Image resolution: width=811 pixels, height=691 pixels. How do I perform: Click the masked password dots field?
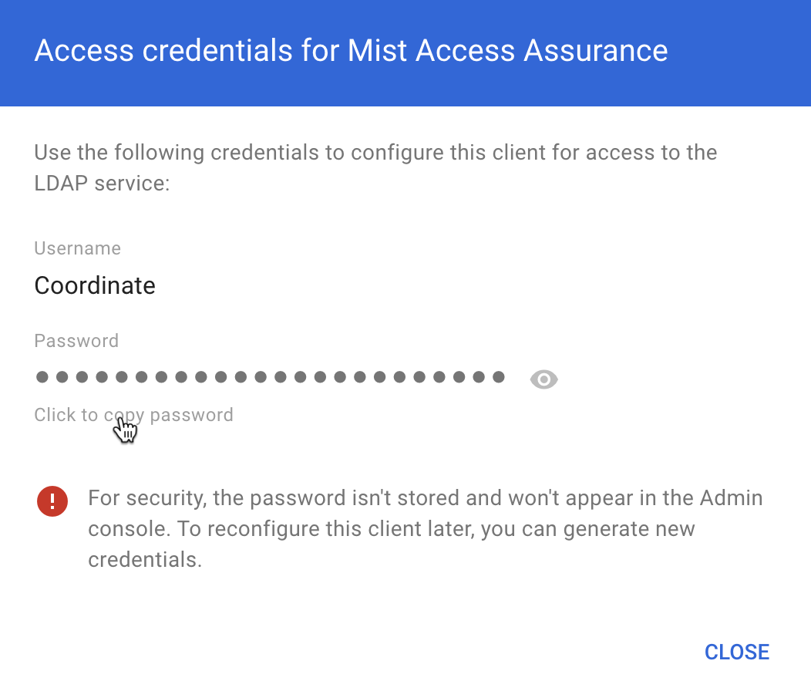point(270,377)
